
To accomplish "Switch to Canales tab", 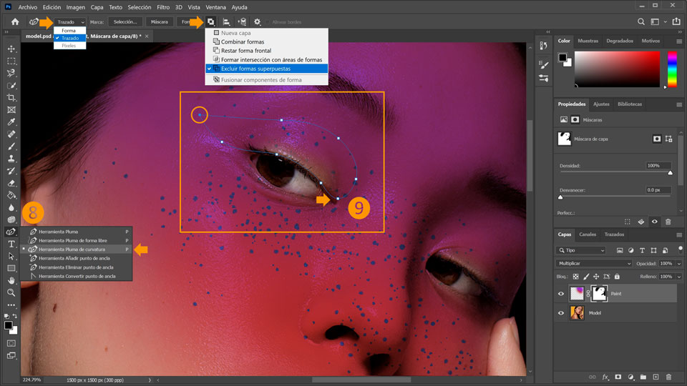I will 588,234.
